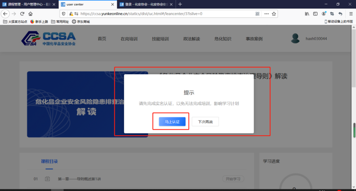Open the 危化知识 navigation item
This screenshot has width=356, height=191.
click(223, 39)
